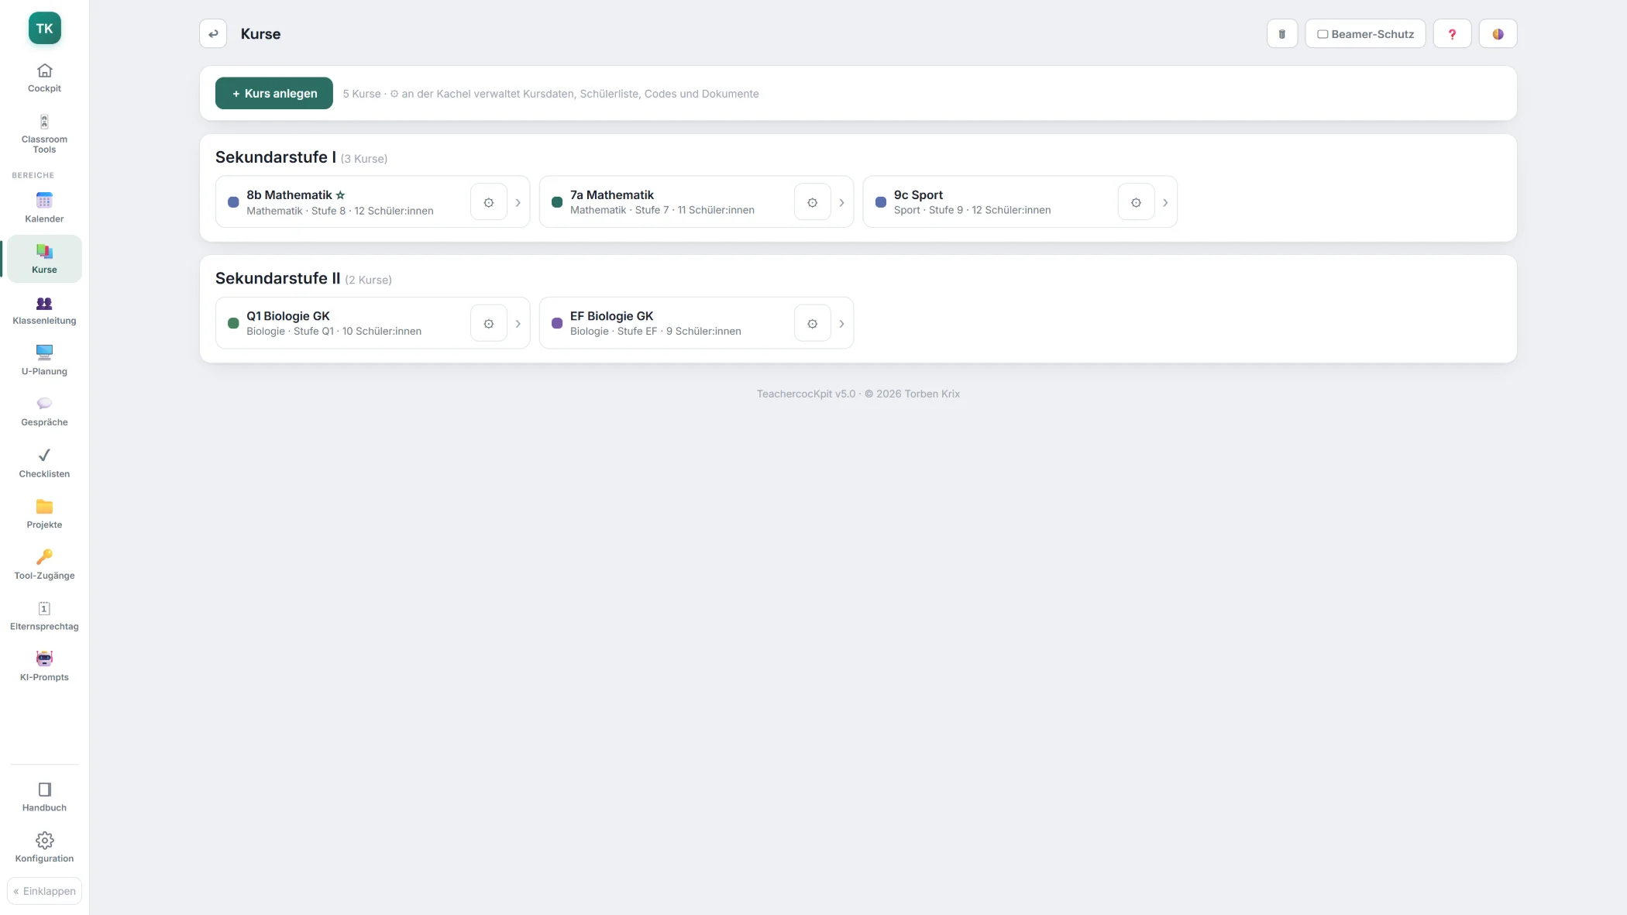Open settings gear for EF Biologie GK
The height and width of the screenshot is (915, 1627).
(x=812, y=324)
